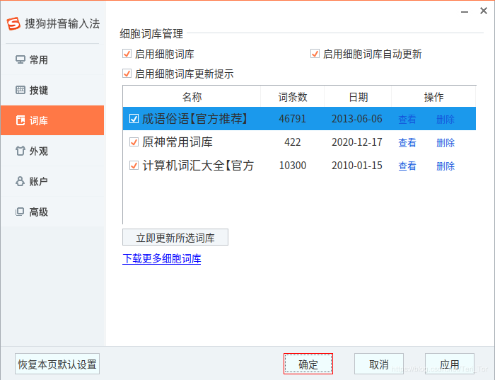Open the 高级 settings tab

tap(52, 212)
